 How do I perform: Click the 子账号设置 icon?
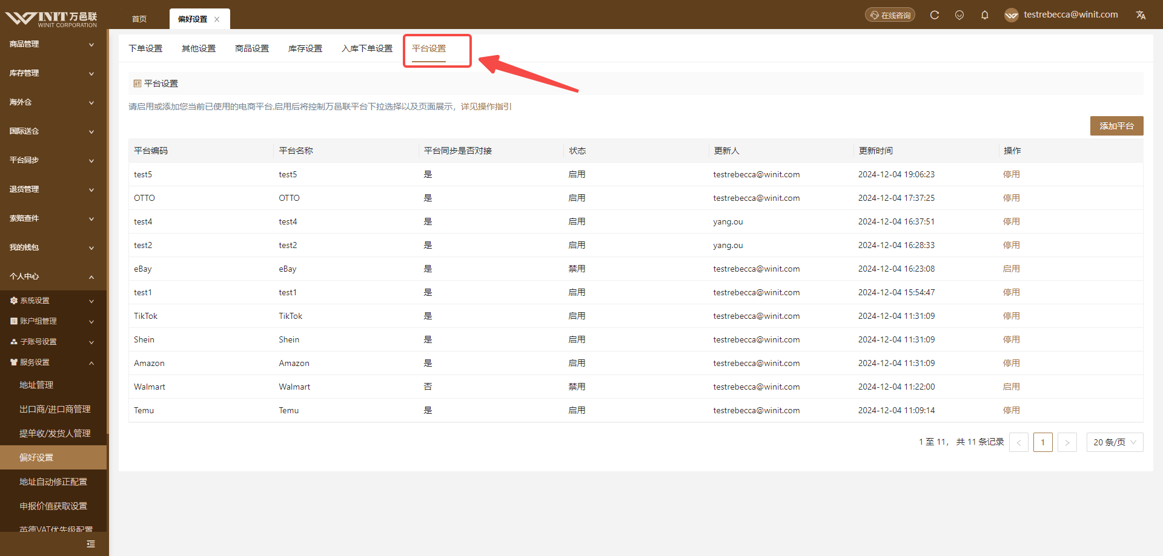tap(14, 342)
